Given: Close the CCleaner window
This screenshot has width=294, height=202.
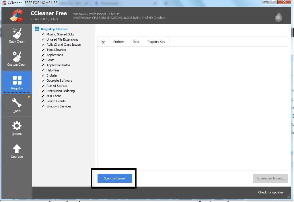Looking at the screenshot, I should click(x=284, y=2).
